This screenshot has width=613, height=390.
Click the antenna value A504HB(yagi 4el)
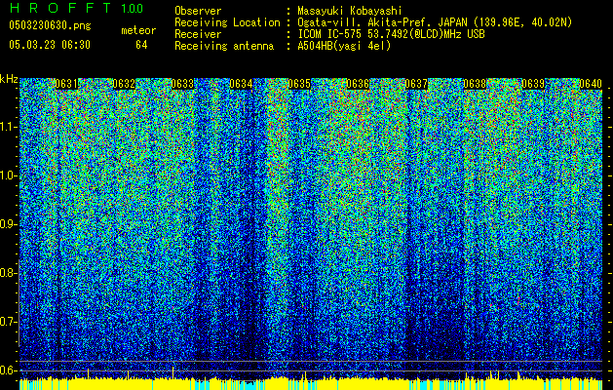[x=344, y=46]
